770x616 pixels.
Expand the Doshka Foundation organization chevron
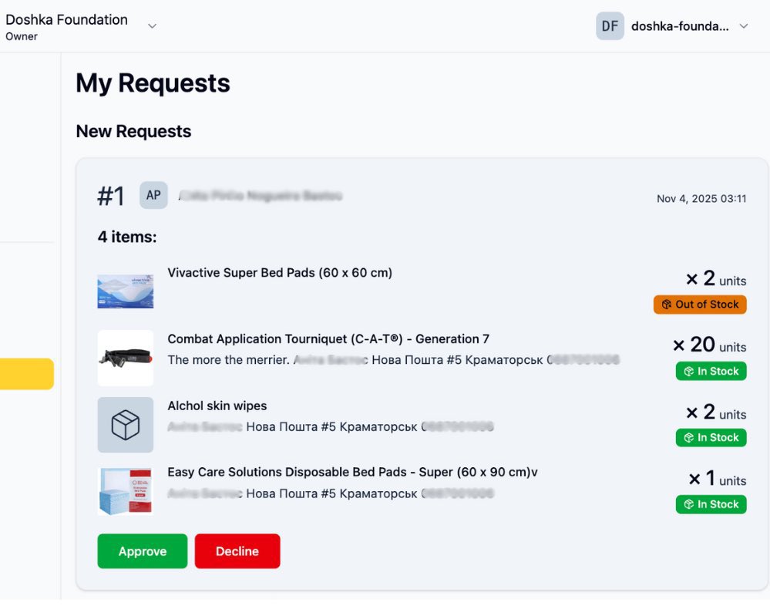(153, 26)
